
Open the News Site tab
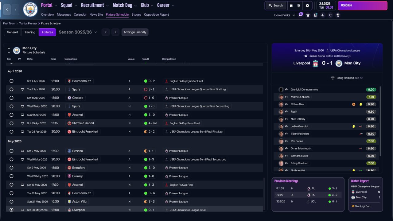pos(96,15)
